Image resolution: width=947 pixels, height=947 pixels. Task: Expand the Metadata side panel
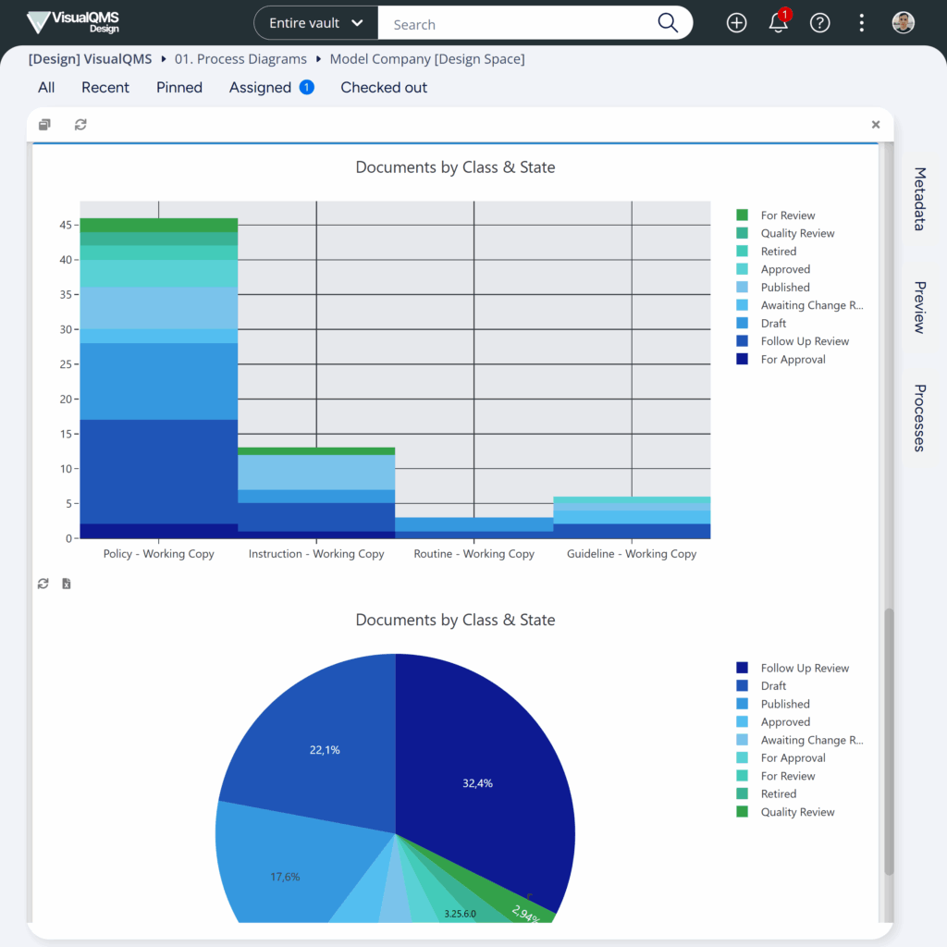(x=919, y=199)
